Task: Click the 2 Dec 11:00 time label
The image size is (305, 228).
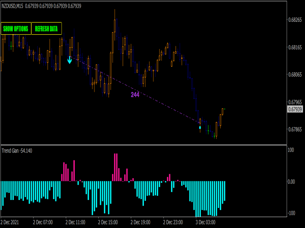Action: (x=75, y=222)
